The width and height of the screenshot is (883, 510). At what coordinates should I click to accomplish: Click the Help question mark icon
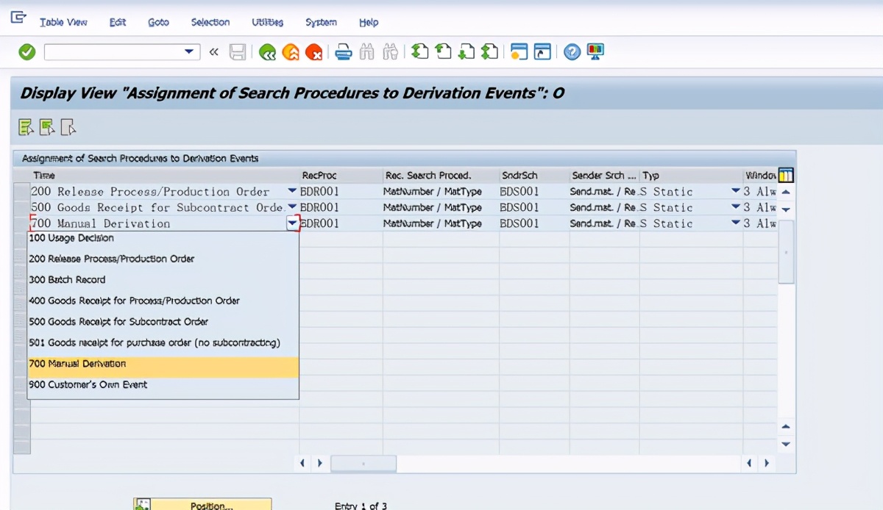(x=572, y=51)
